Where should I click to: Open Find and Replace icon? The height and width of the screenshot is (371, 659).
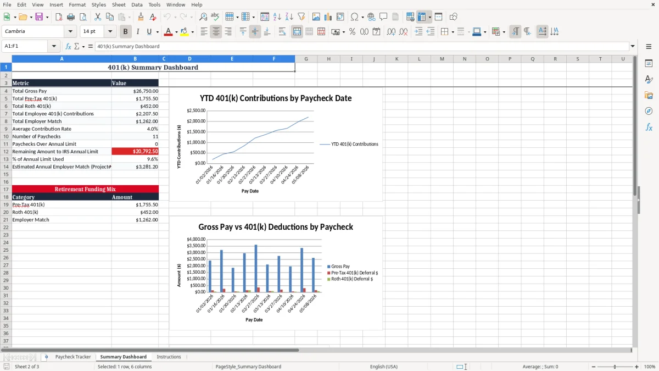203,17
